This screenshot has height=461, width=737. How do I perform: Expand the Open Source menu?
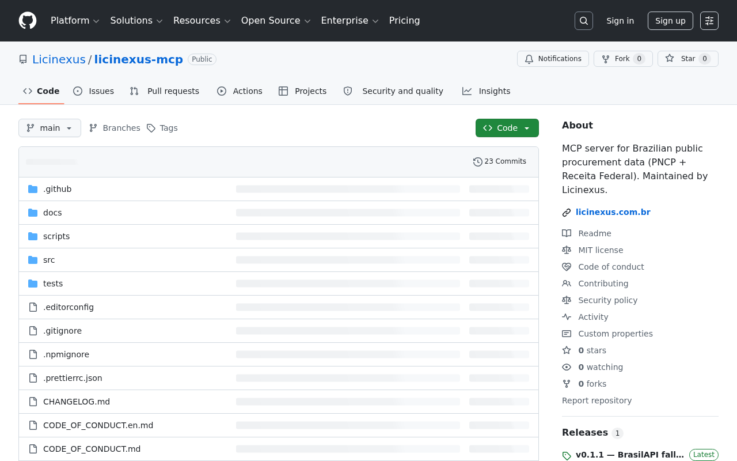coord(276,21)
